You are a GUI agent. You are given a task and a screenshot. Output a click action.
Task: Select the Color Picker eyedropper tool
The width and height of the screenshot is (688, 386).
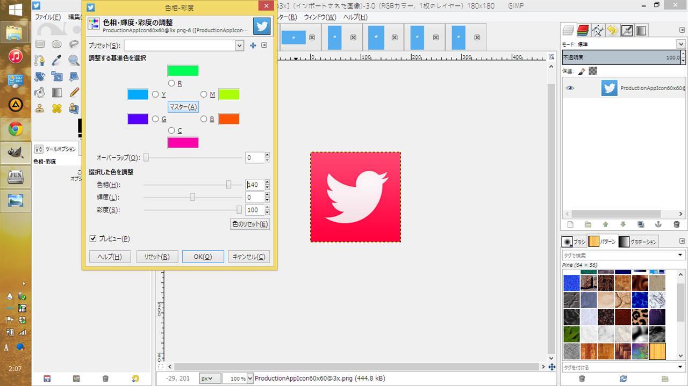point(56,60)
